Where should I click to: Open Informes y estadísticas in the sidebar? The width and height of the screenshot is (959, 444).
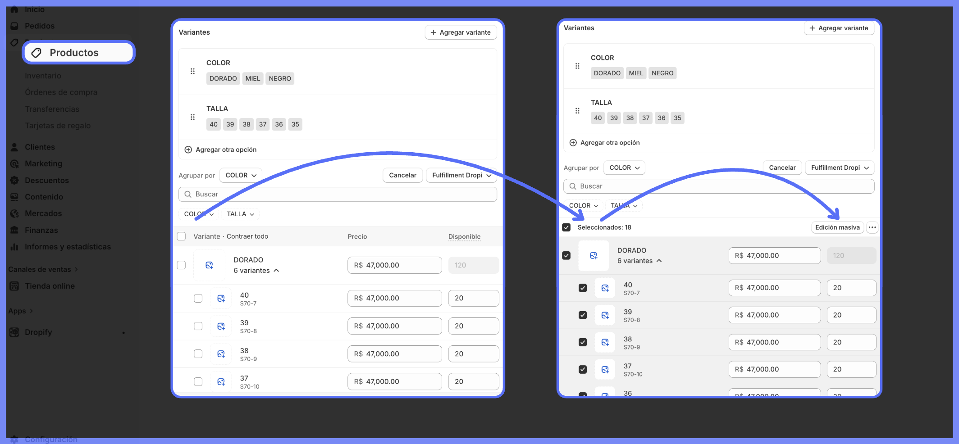click(68, 247)
